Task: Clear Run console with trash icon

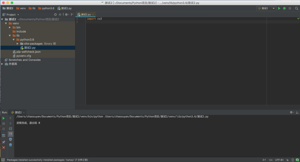Action: 10,145
